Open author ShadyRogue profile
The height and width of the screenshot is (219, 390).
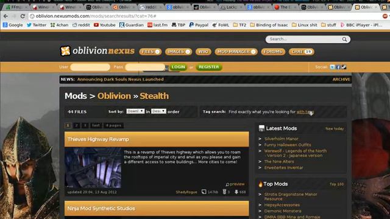click(x=186, y=192)
